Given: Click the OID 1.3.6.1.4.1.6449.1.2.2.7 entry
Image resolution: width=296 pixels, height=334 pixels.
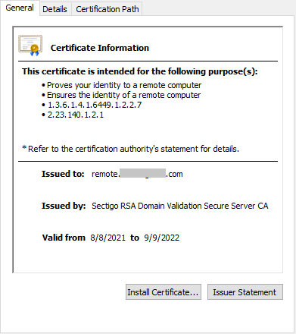Looking at the screenshot, I should tap(95, 105).
